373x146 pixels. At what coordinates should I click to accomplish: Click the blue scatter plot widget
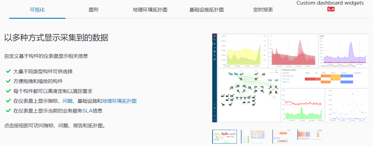click(347, 105)
